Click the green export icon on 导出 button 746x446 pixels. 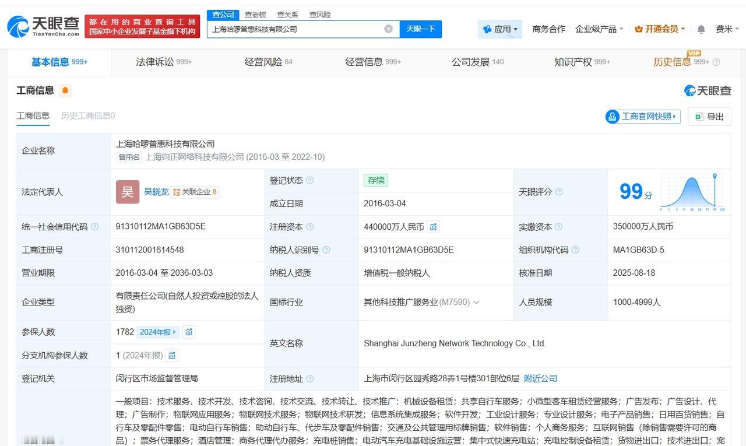(698, 117)
